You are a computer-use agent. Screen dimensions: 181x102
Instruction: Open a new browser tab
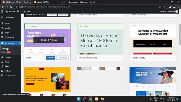pyautogui.click(x=99, y=2)
